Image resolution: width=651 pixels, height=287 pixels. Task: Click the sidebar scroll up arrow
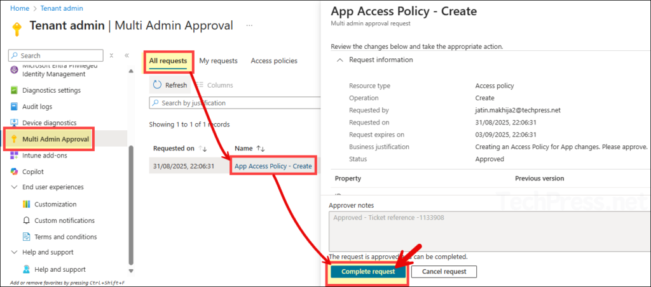point(131,71)
